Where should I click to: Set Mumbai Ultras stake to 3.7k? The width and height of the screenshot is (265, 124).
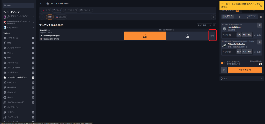[x=239, y=35]
